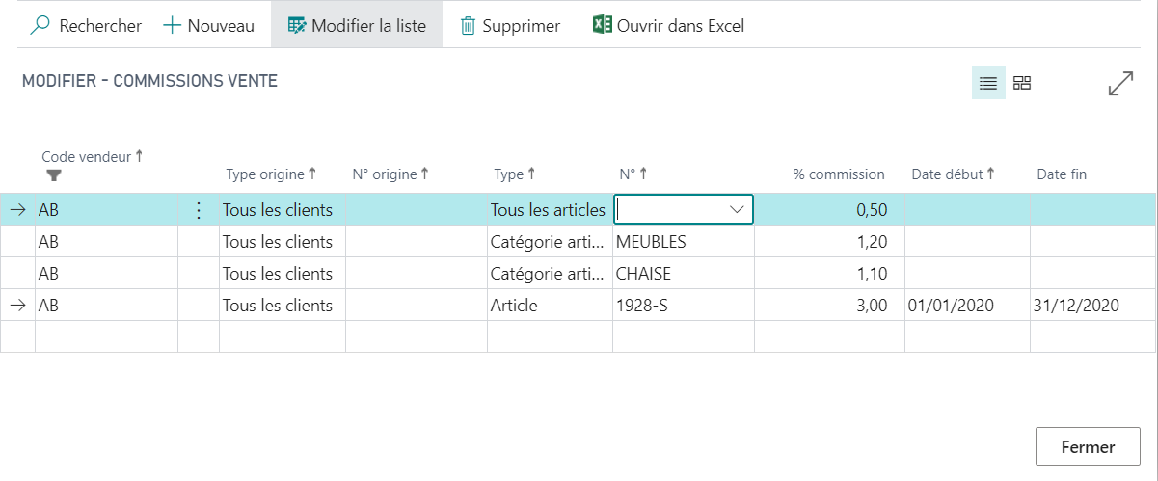Viewport: 1158px width, 481px height.
Task: Click the % commission column header
Action: coord(838,174)
